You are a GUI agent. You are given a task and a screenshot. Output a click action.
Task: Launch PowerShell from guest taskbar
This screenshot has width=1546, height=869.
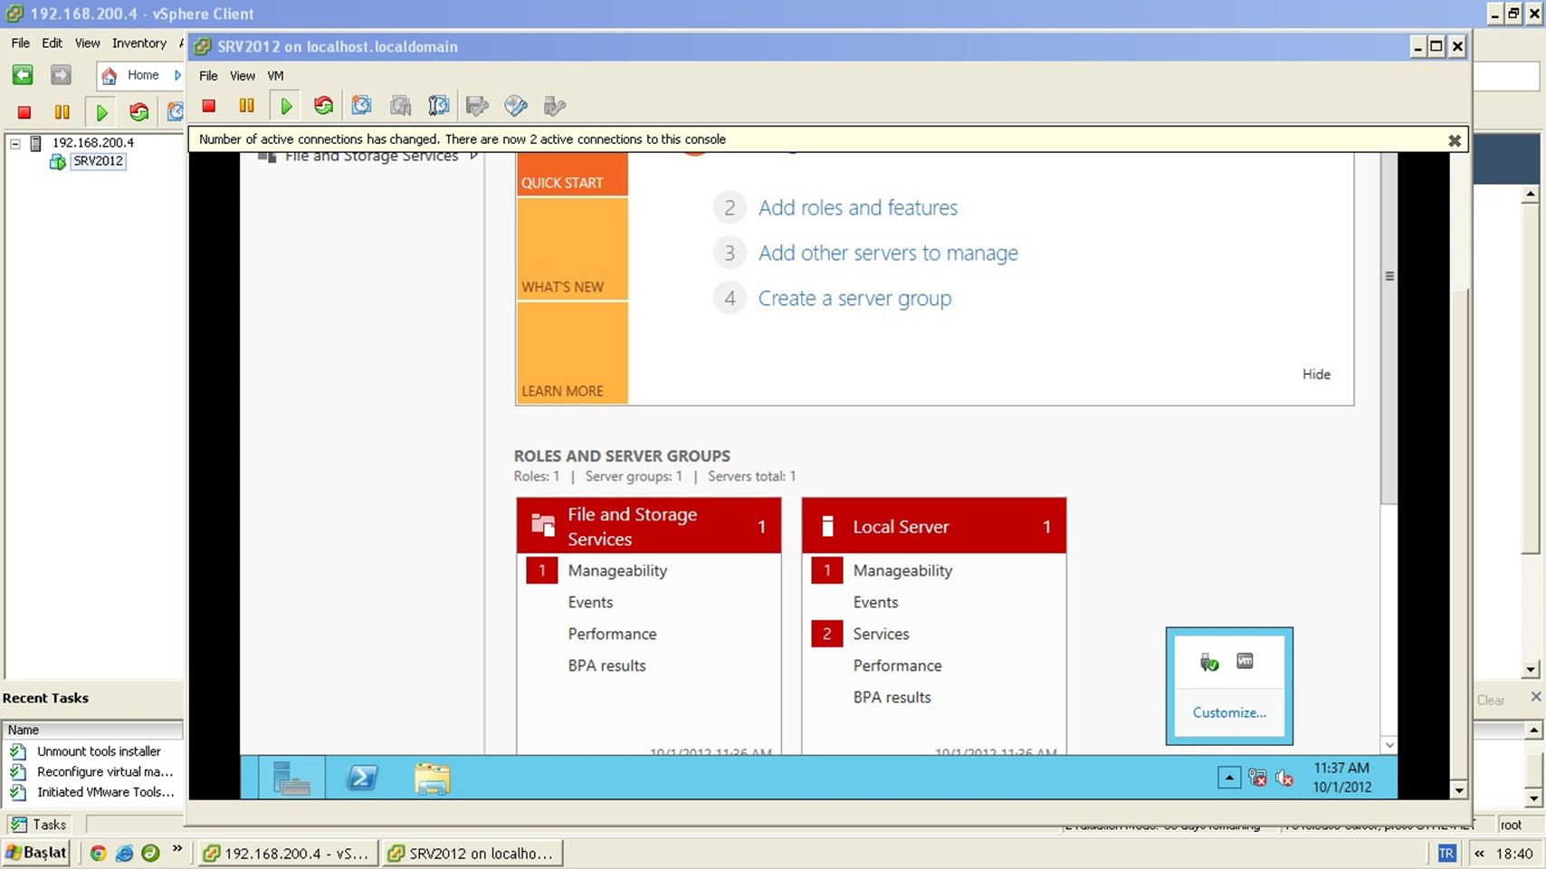362,778
